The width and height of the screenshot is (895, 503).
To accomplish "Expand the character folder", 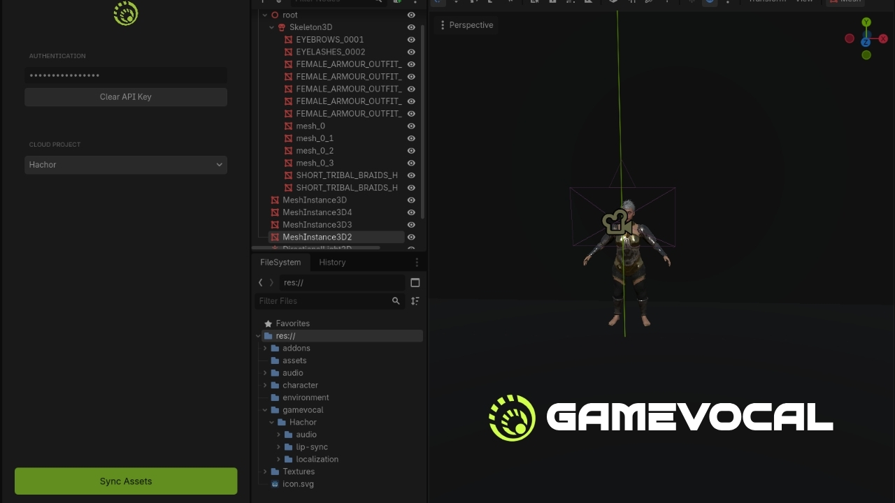I will pos(265,385).
